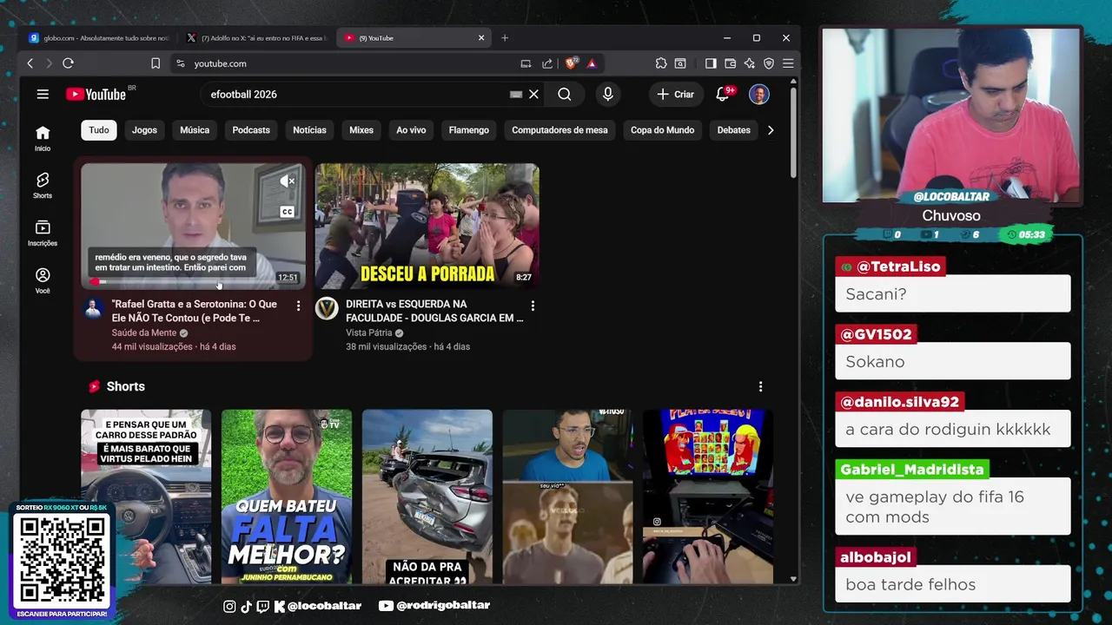Open options for the DIREITA vs ESQUERDA video
1112x625 pixels.
point(533,306)
